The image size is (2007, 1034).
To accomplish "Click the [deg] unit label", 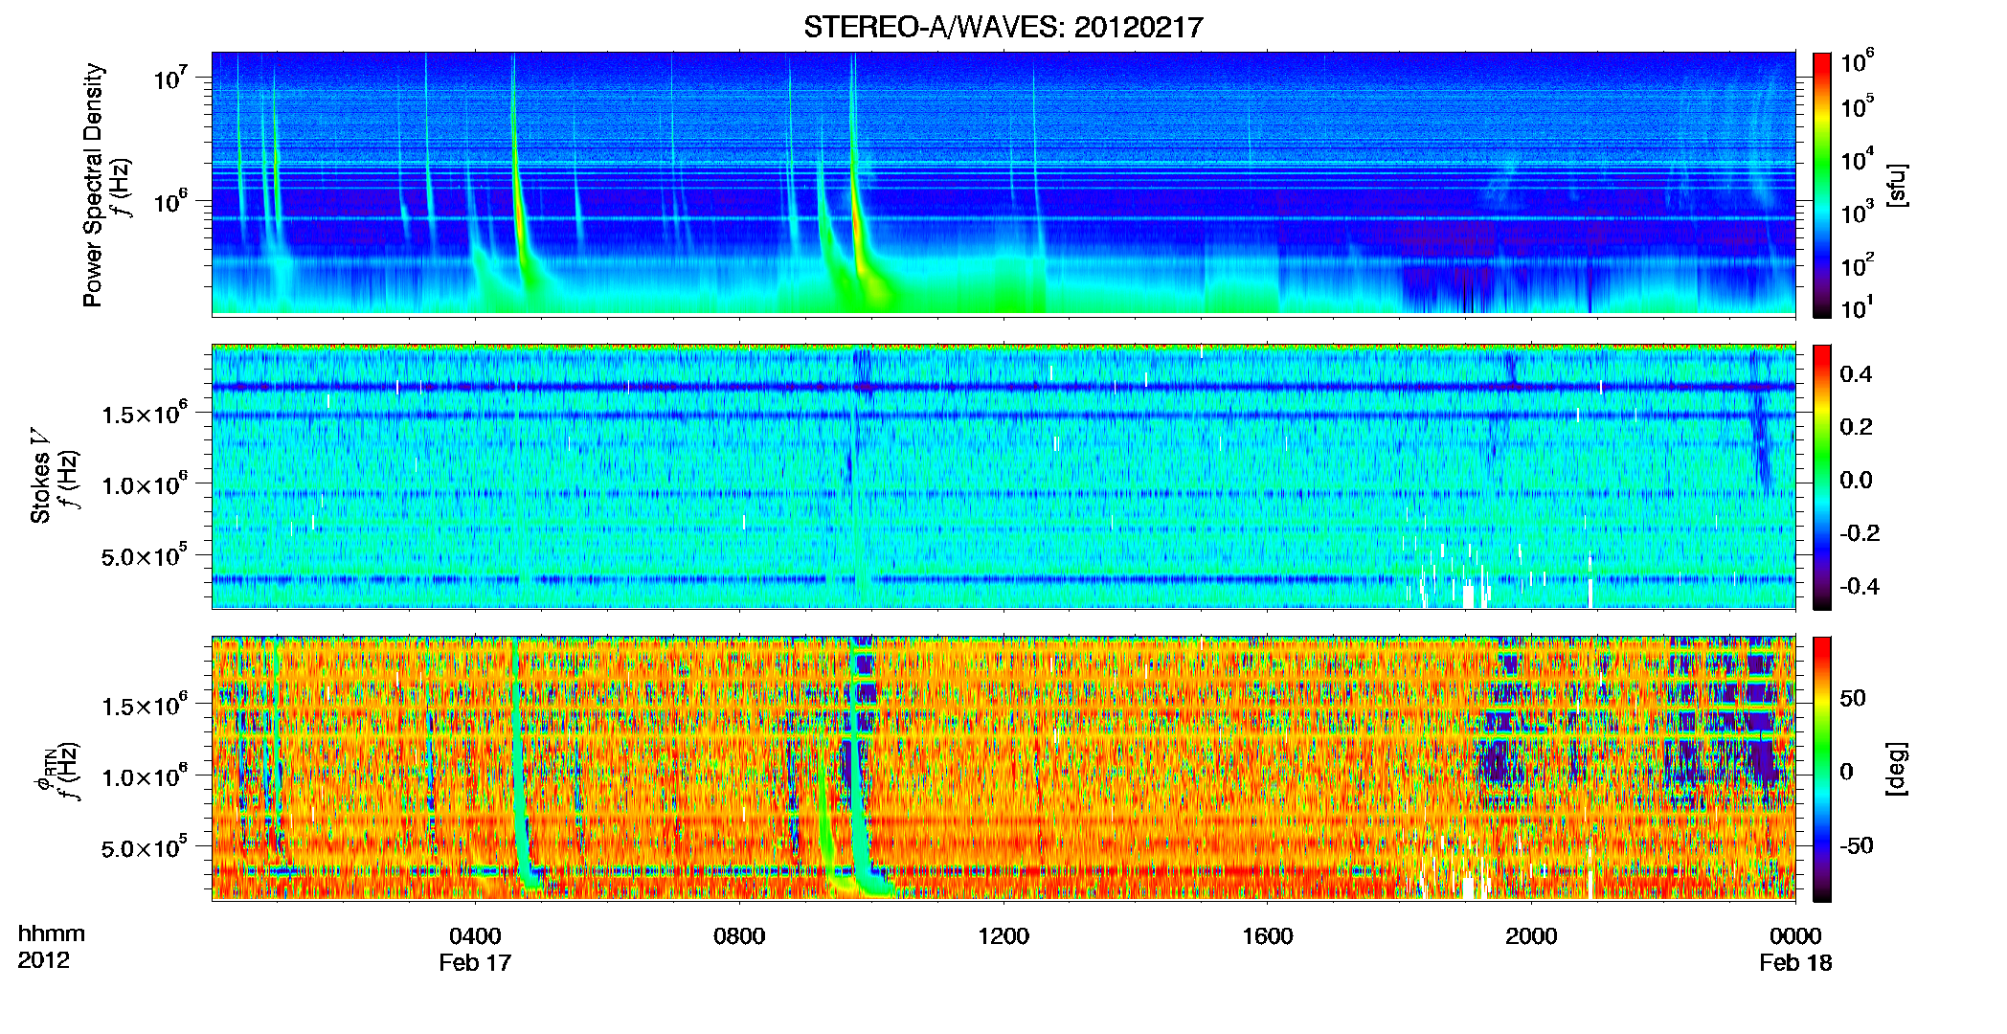I will [x=1896, y=769].
